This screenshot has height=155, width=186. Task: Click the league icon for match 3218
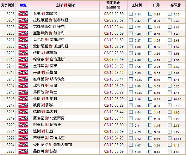23,112
